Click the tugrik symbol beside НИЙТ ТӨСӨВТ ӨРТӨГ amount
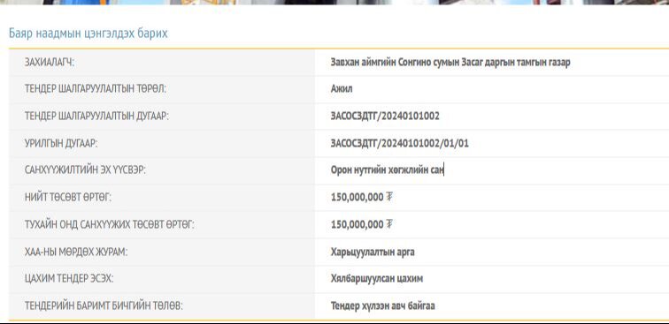Image resolution: width=669 pixels, height=324 pixels. tap(389, 197)
